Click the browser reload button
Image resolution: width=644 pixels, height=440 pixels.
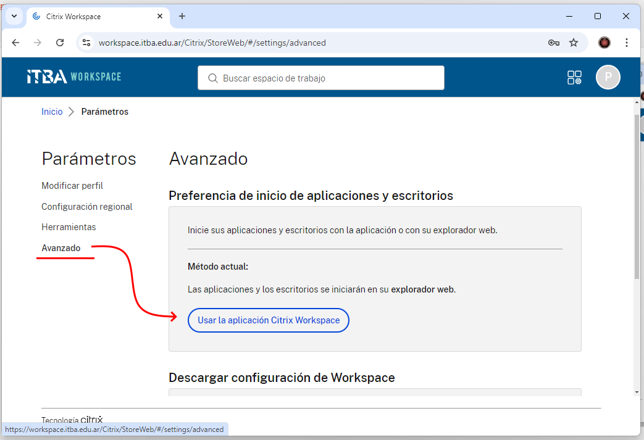click(60, 43)
